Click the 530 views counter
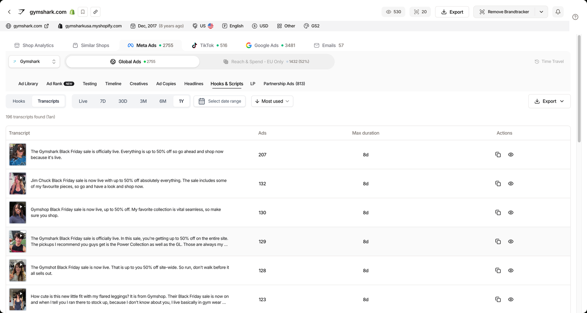 click(394, 12)
